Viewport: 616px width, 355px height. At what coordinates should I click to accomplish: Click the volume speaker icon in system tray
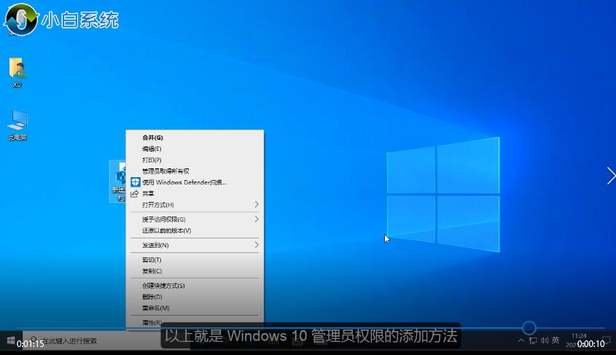pyautogui.click(x=544, y=340)
